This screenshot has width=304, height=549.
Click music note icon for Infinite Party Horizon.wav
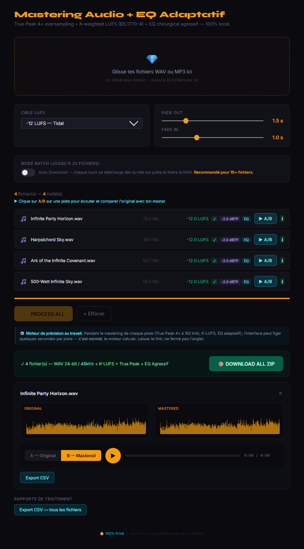23,219
